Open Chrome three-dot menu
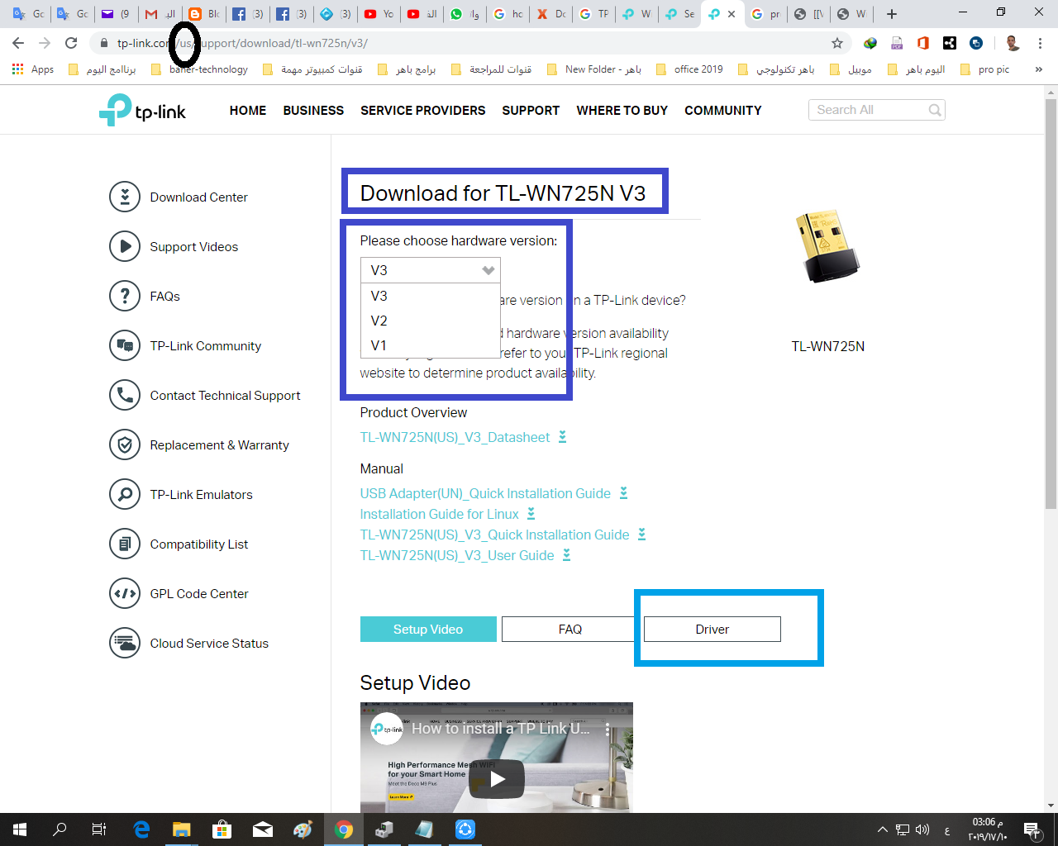The height and width of the screenshot is (846, 1058). pyautogui.click(x=1041, y=43)
